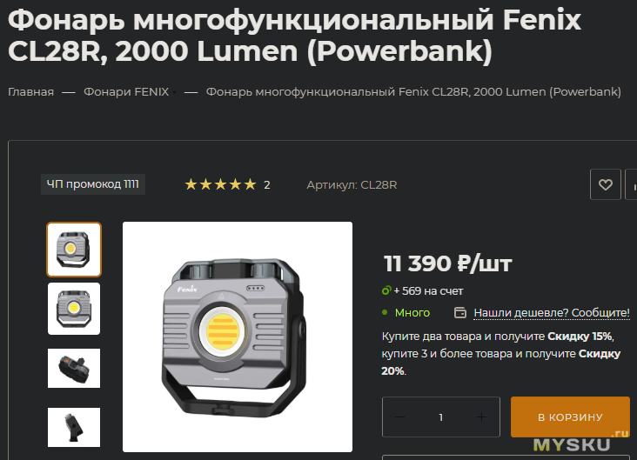Image resolution: width=637 pixels, height=460 pixels.
Task: Click the green bonus coin icon
Action: [386, 290]
